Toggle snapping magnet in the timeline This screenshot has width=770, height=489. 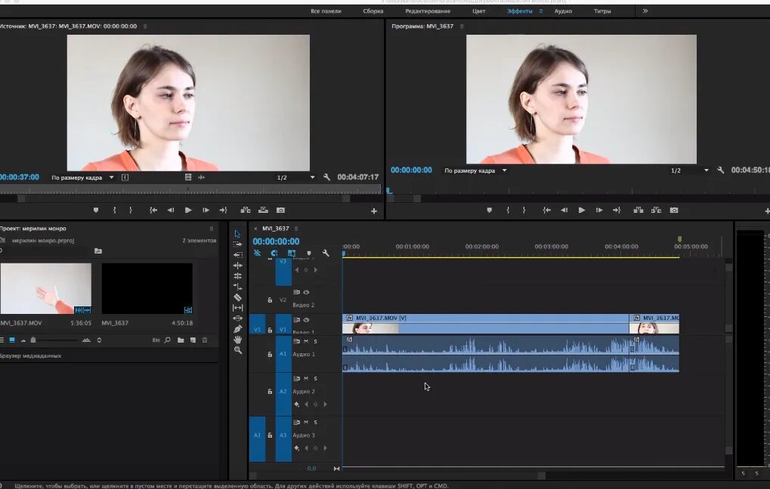(274, 254)
